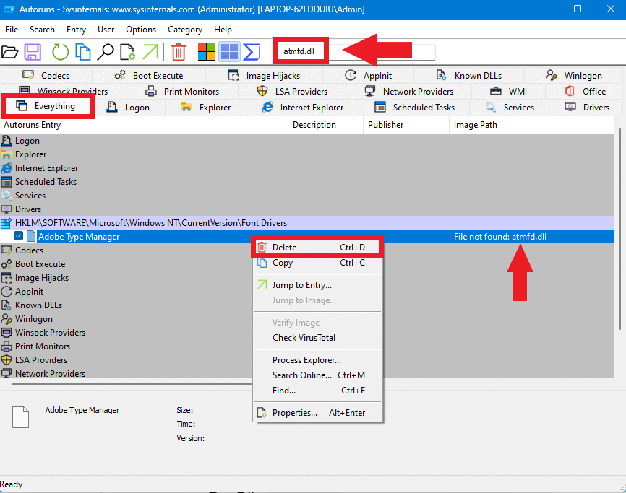Select the Image Hijacks row in the list
626x493 pixels.
306,278
